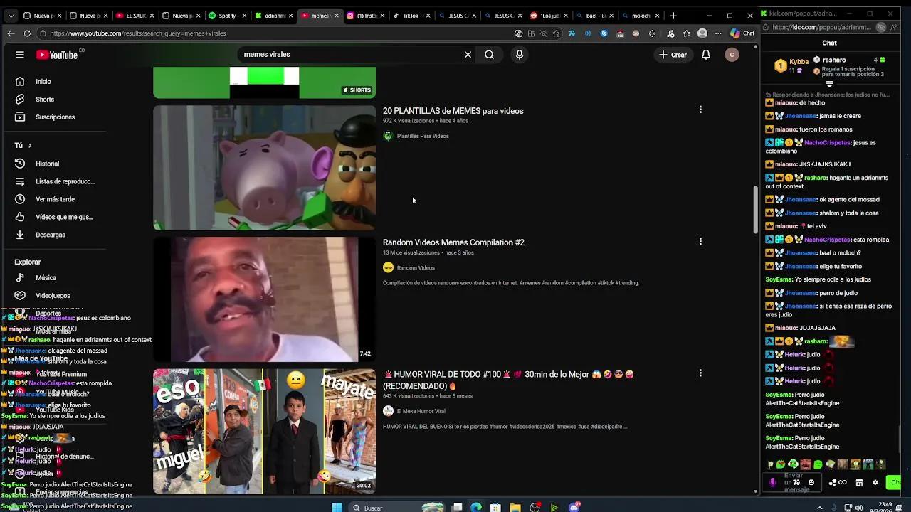This screenshot has height=512, width=911.
Task: Click the magnifying glass search button
Action: [489, 55]
